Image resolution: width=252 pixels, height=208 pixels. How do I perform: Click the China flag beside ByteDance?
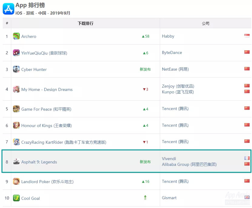247,52
